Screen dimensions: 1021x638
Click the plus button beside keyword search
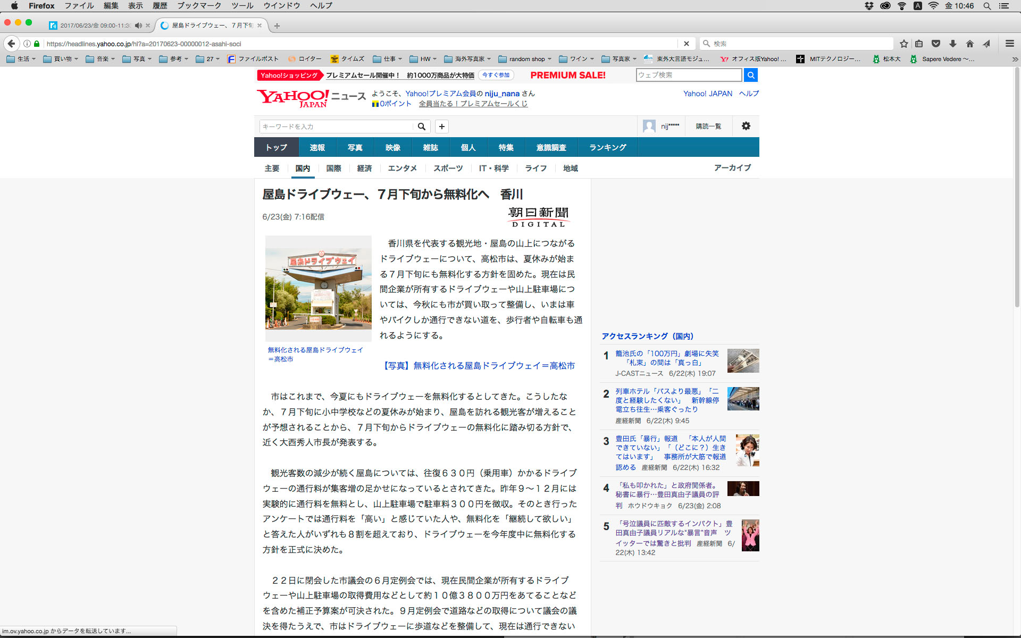(x=441, y=127)
